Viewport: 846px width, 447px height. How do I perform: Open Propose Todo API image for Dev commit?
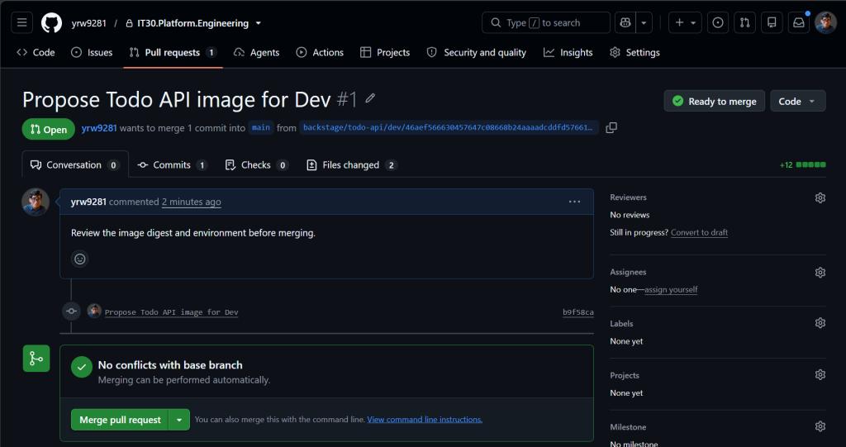pos(171,312)
